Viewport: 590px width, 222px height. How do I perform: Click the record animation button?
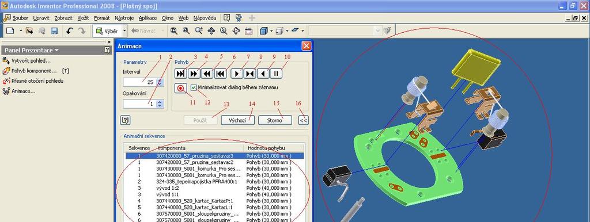coord(181,89)
